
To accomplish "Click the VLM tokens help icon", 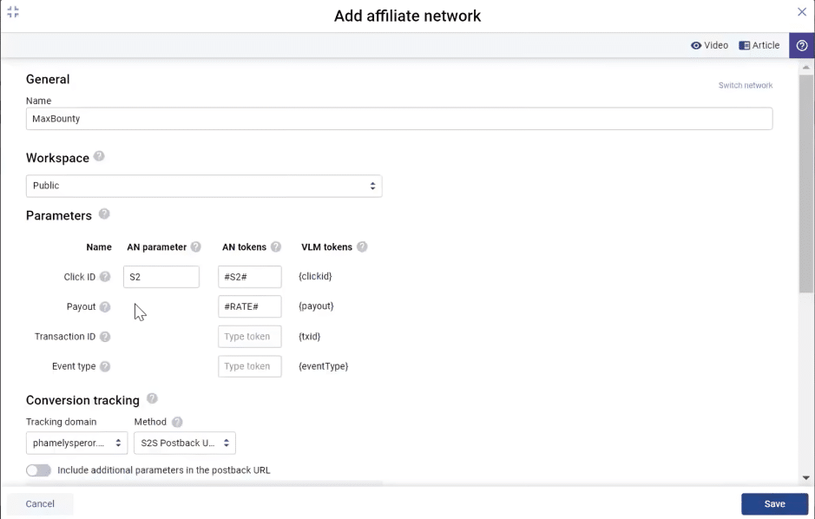I will [x=362, y=246].
